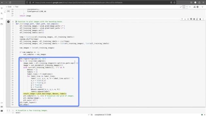Open the Command palette icon
The image size is (206, 116).
[x=2, y=107]
